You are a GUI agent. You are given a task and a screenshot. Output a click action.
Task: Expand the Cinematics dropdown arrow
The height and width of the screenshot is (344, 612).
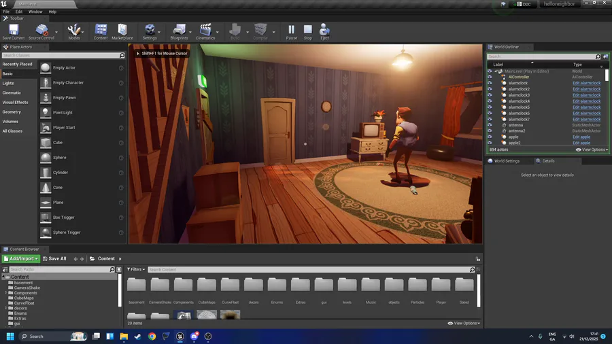[x=218, y=33]
